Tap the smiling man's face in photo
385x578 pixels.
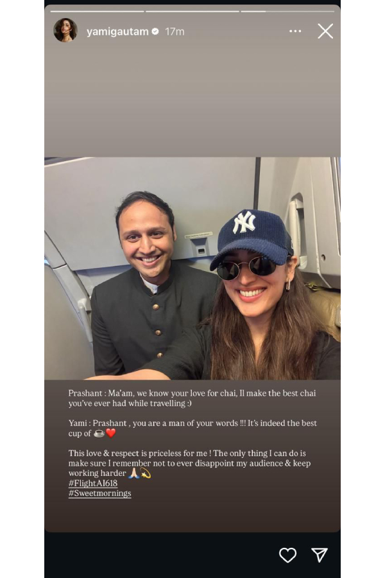(x=146, y=238)
